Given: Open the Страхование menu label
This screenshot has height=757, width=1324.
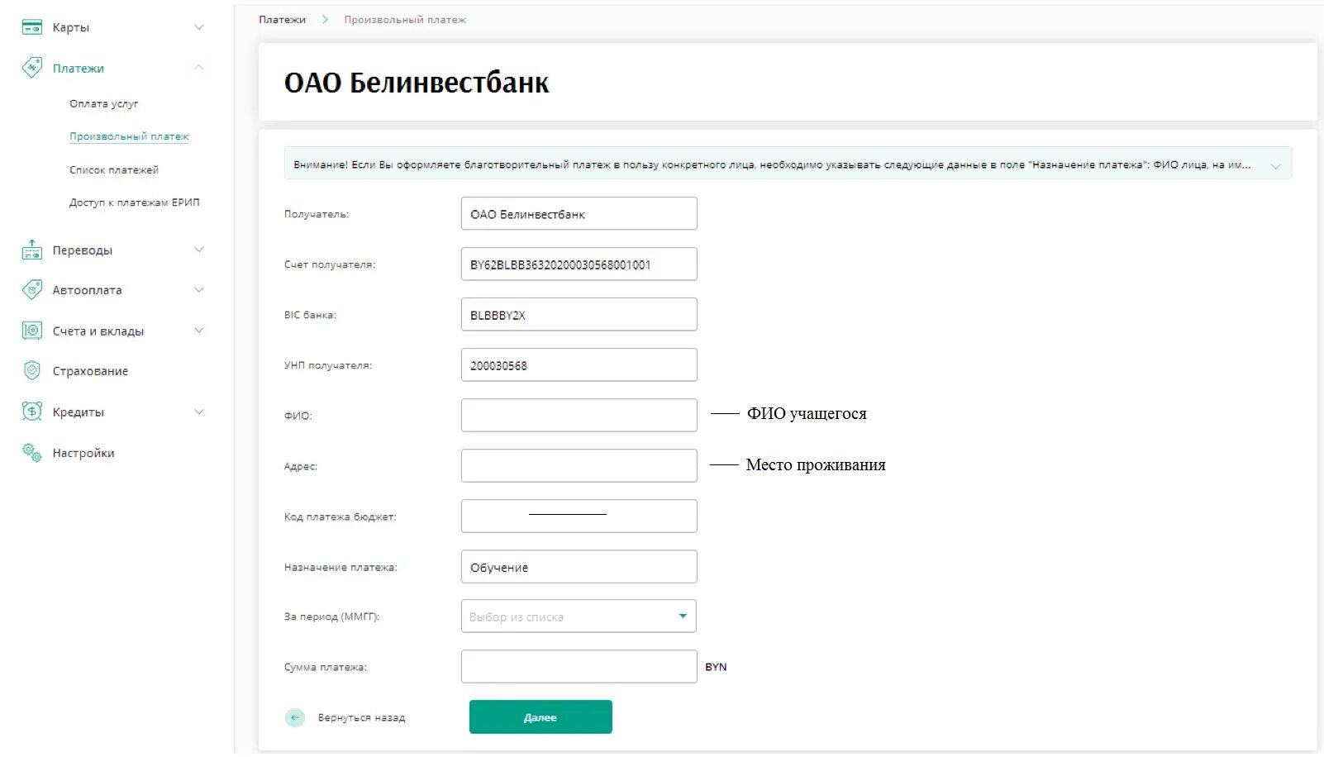Looking at the screenshot, I should click(90, 371).
